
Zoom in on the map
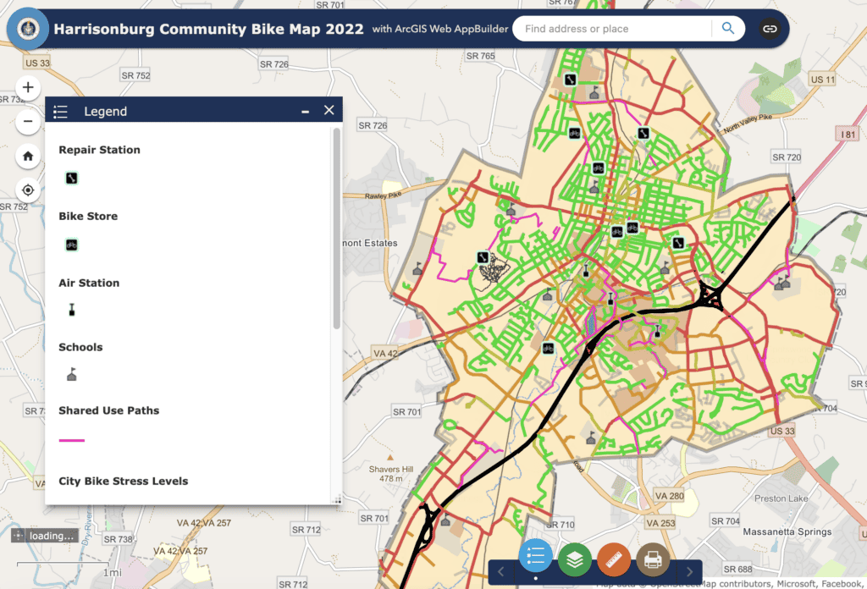coord(28,87)
